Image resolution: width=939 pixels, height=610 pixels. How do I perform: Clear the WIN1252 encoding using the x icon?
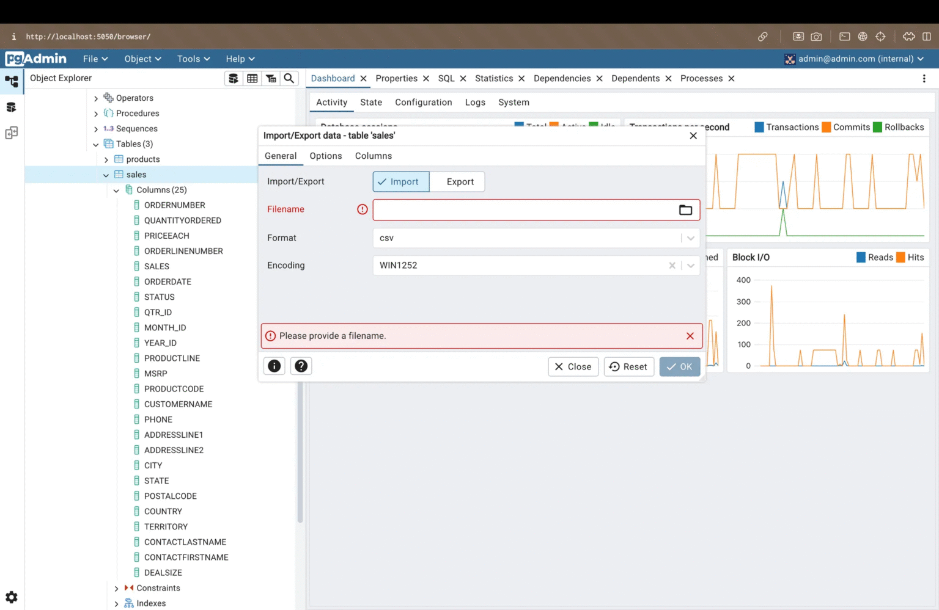(x=672, y=265)
